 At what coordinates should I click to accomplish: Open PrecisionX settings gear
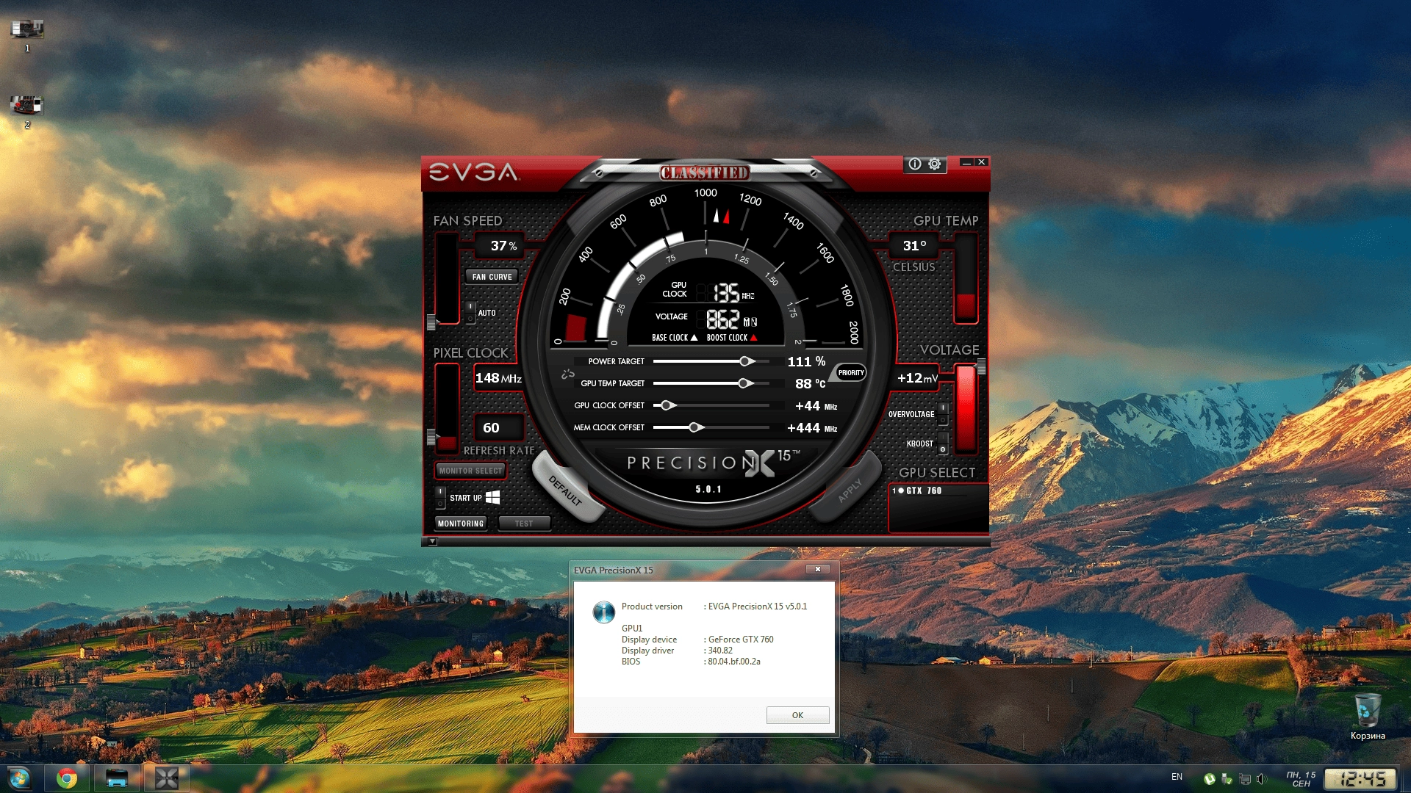pyautogui.click(x=935, y=164)
